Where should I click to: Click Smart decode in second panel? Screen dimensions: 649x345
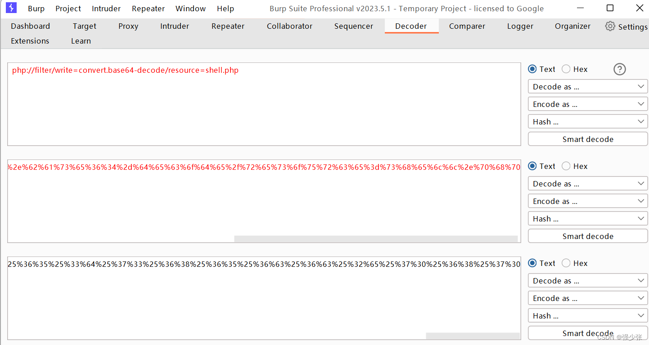[588, 236]
